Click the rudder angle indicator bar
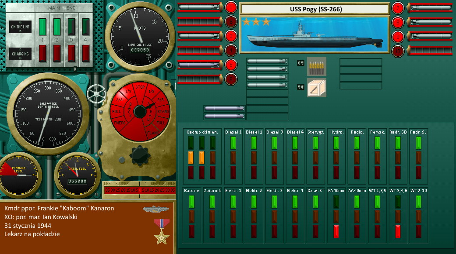Viewport: 456px width, 254px height. click(x=138, y=190)
